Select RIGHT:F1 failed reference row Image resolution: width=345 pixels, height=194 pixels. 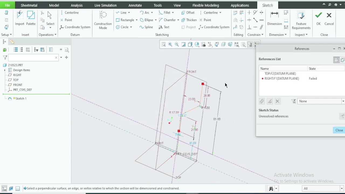[x=302, y=78]
